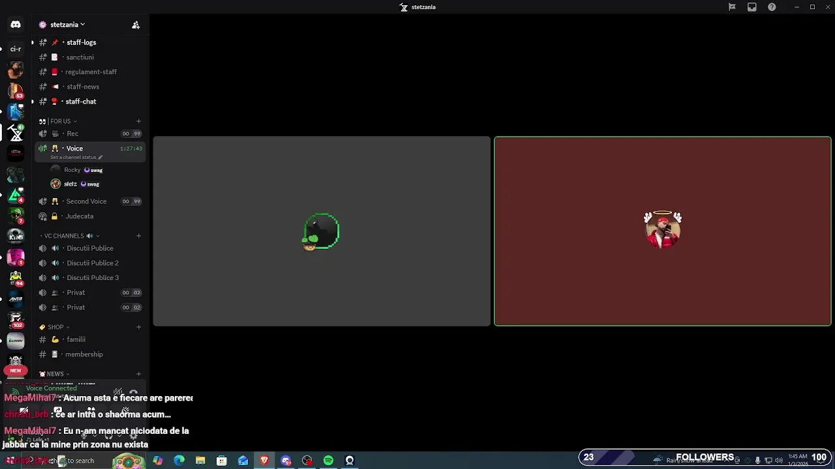Open Discord direct messages home icon
835x469 pixels.
16,25
